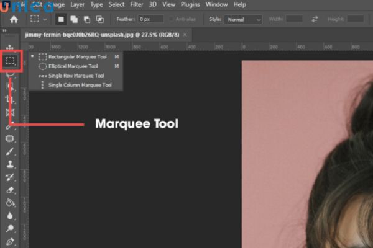Select the Crop tool in the toolbar

[x=10, y=99]
